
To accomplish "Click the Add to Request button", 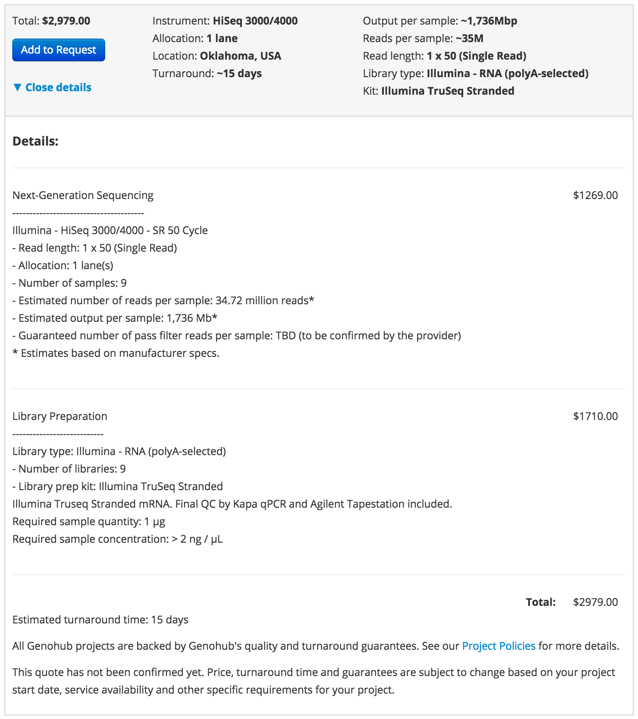I will pyautogui.click(x=58, y=50).
